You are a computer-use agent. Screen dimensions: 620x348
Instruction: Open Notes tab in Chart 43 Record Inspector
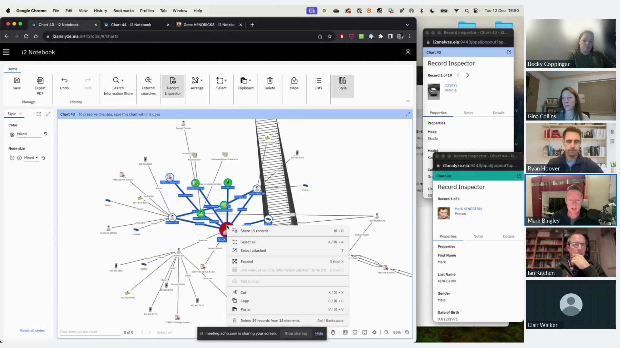(x=468, y=113)
